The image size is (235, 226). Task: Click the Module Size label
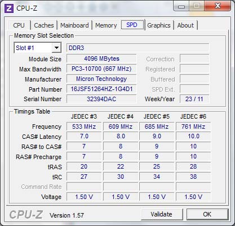45,59
